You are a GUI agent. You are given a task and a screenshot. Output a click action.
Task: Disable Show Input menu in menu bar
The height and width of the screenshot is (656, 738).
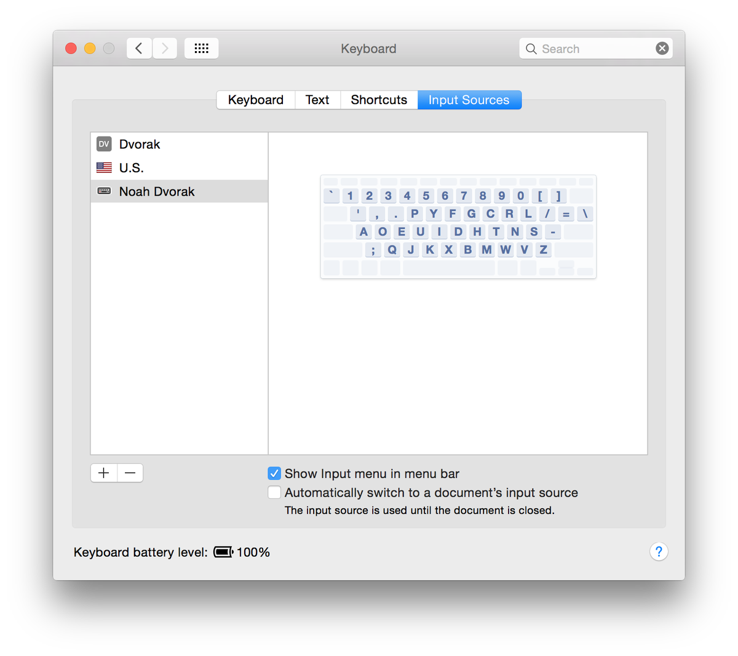click(274, 473)
